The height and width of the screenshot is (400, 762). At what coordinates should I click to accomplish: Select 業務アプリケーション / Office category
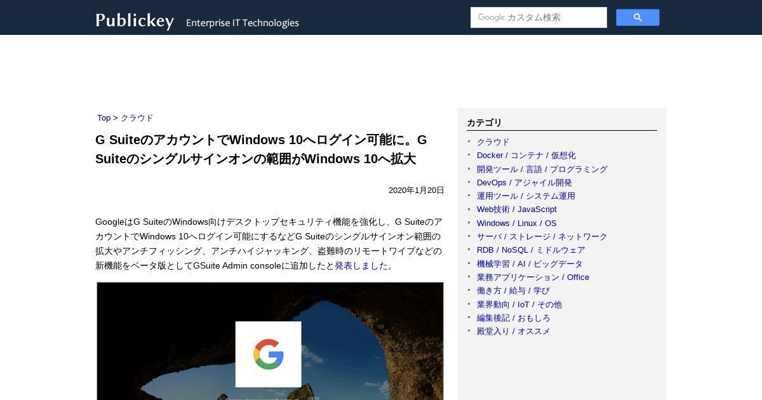coord(533,277)
